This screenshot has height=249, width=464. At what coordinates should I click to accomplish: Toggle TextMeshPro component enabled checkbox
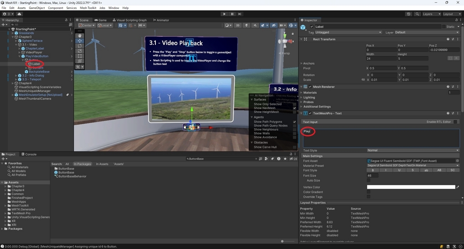pyautogui.click(x=310, y=113)
